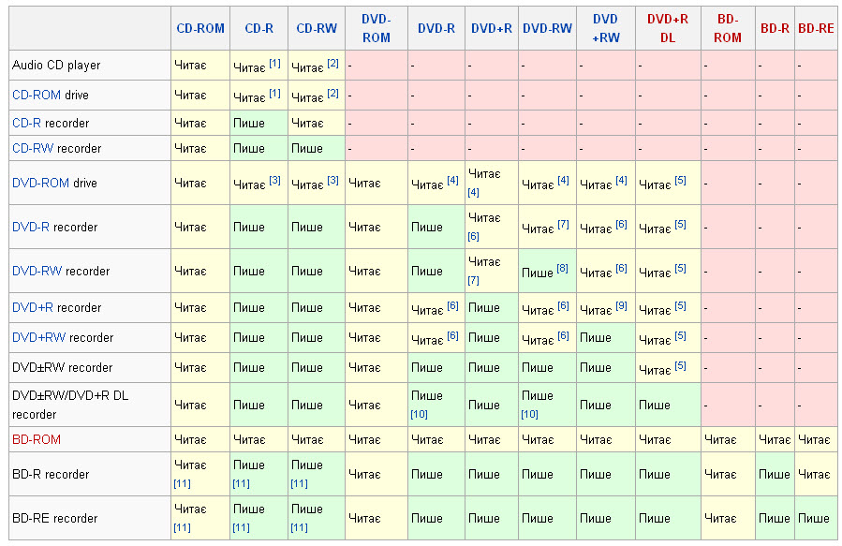Open footnote [11] in BD-RE recorder row, CD-RW column
The height and width of the screenshot is (546, 842).
click(x=299, y=528)
